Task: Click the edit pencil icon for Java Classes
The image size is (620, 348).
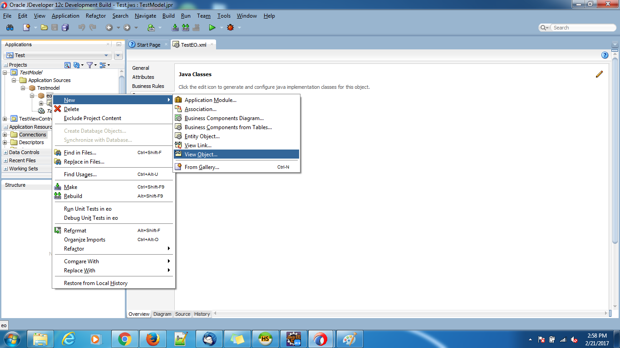Action: 599,74
